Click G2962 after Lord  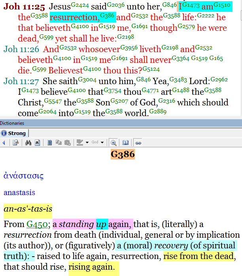[219, 79]
